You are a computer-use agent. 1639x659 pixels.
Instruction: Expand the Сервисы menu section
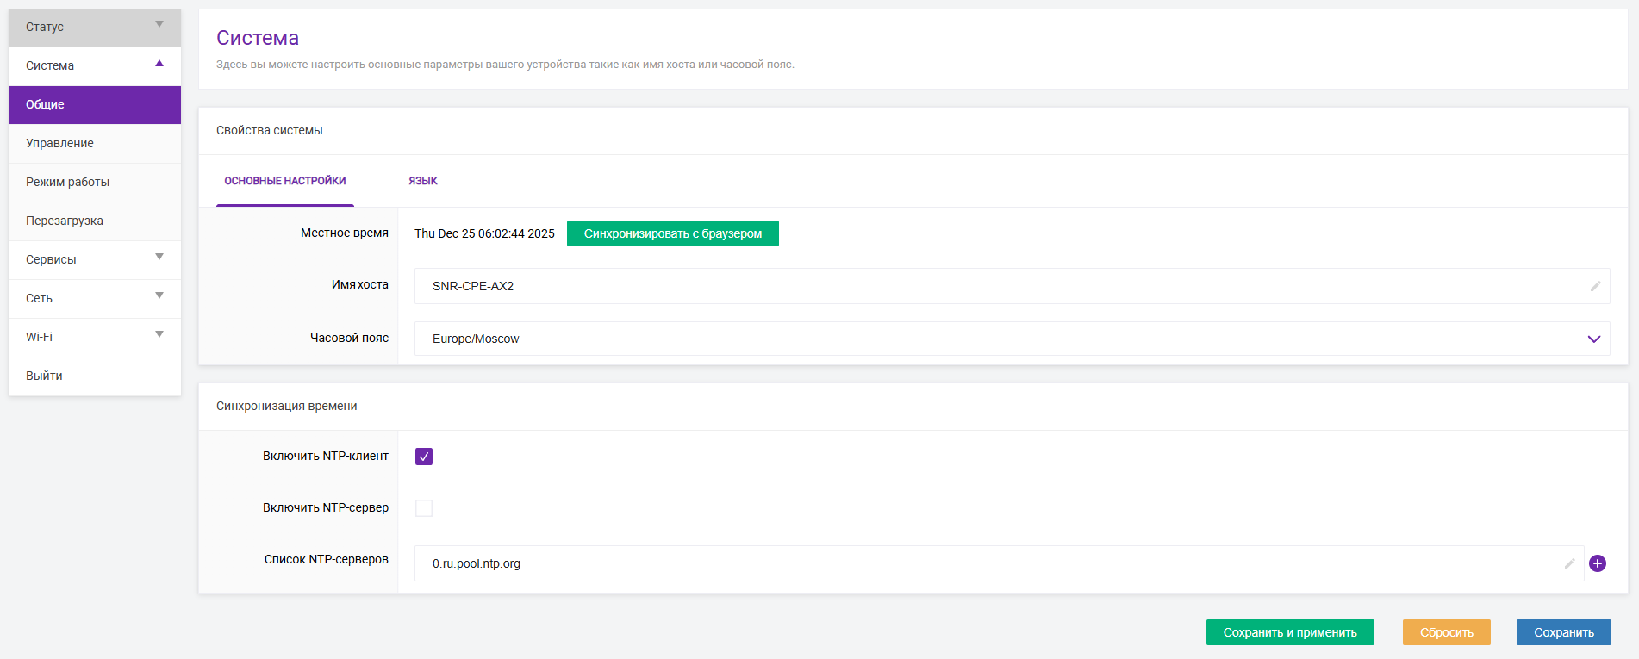pos(95,259)
